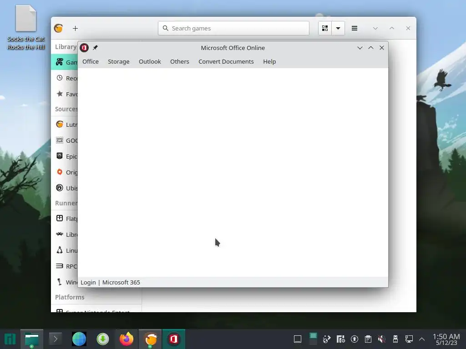
Task: Open the Socks the Cat desktop file
Action: 26,27
